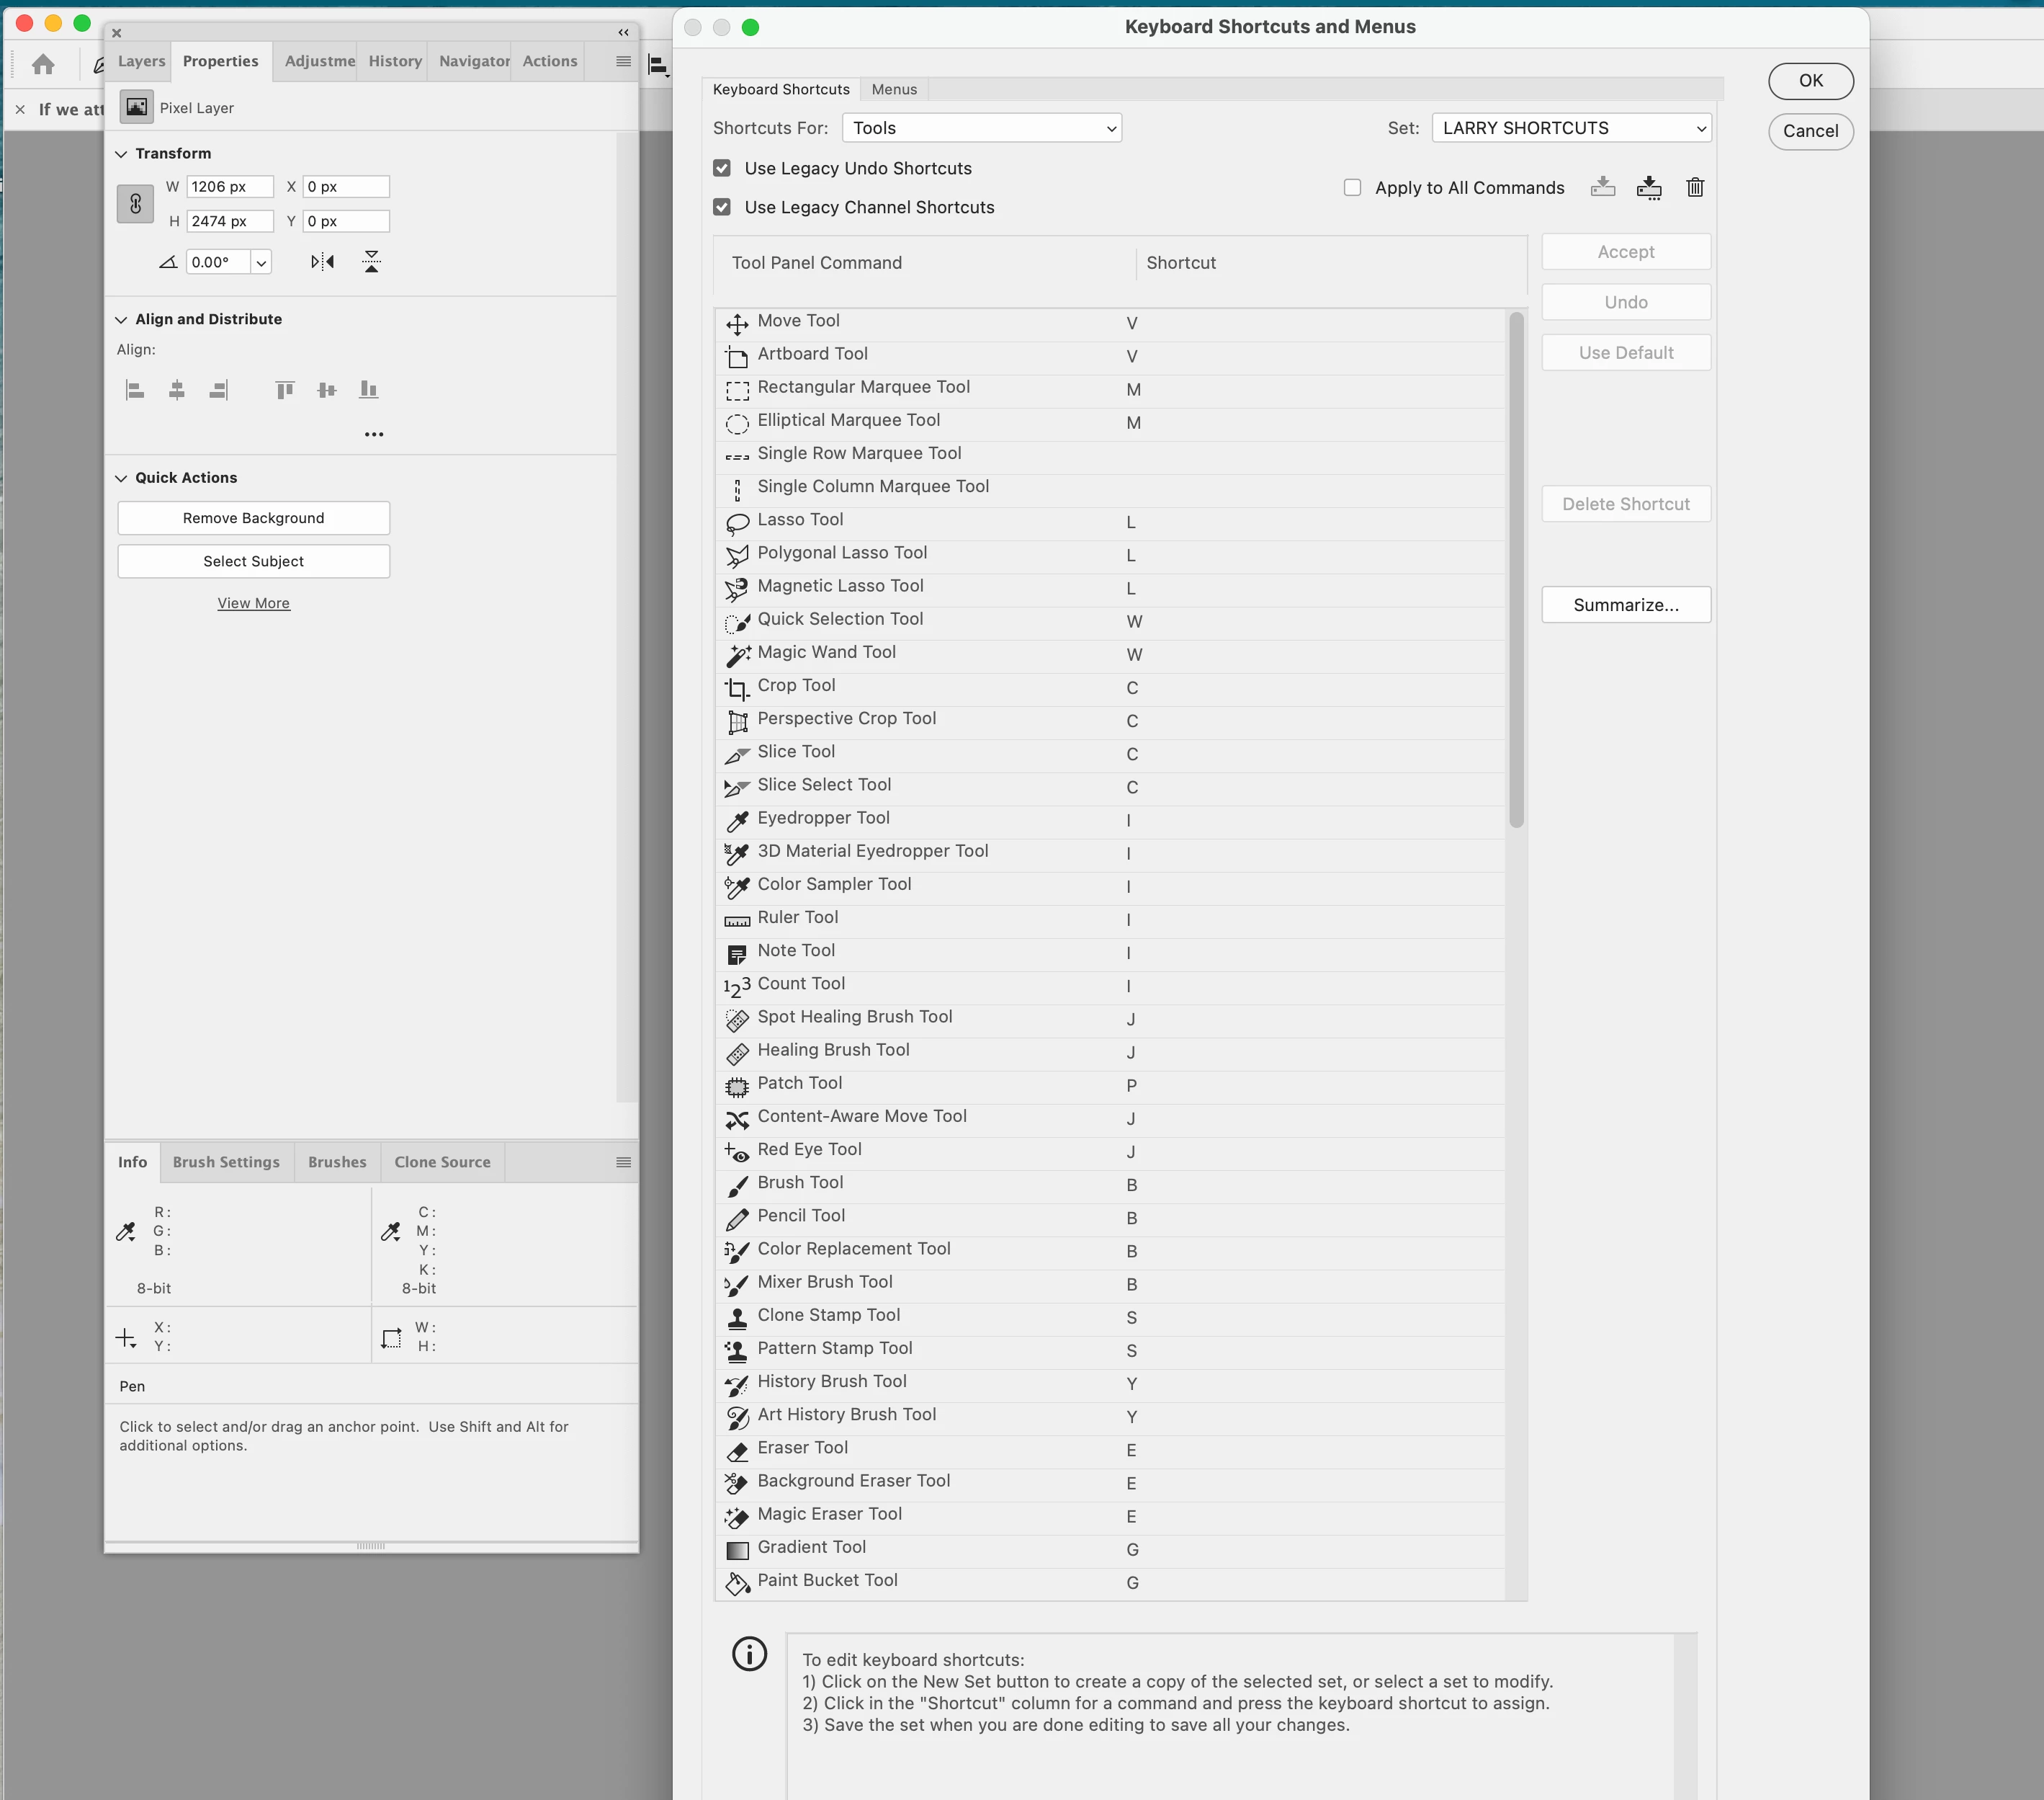Click the home icon in toolbar
Screen dimensions: 2044x1800
tap(43, 65)
